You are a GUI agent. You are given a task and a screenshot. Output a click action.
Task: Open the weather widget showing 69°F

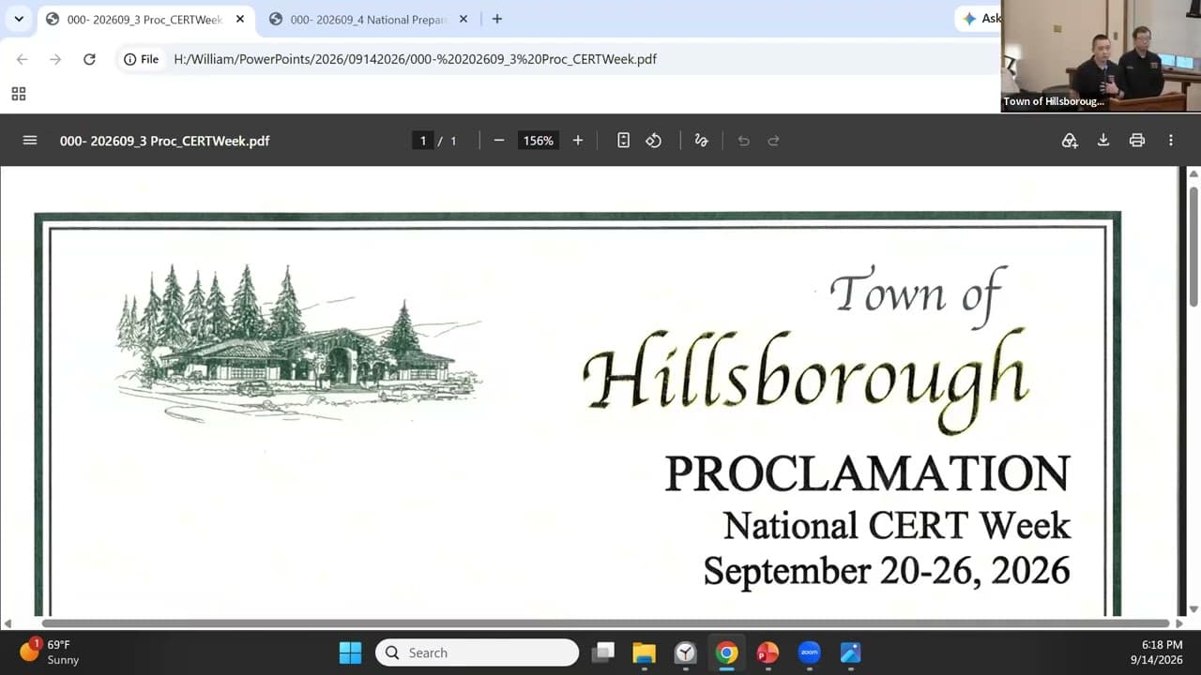(51, 652)
